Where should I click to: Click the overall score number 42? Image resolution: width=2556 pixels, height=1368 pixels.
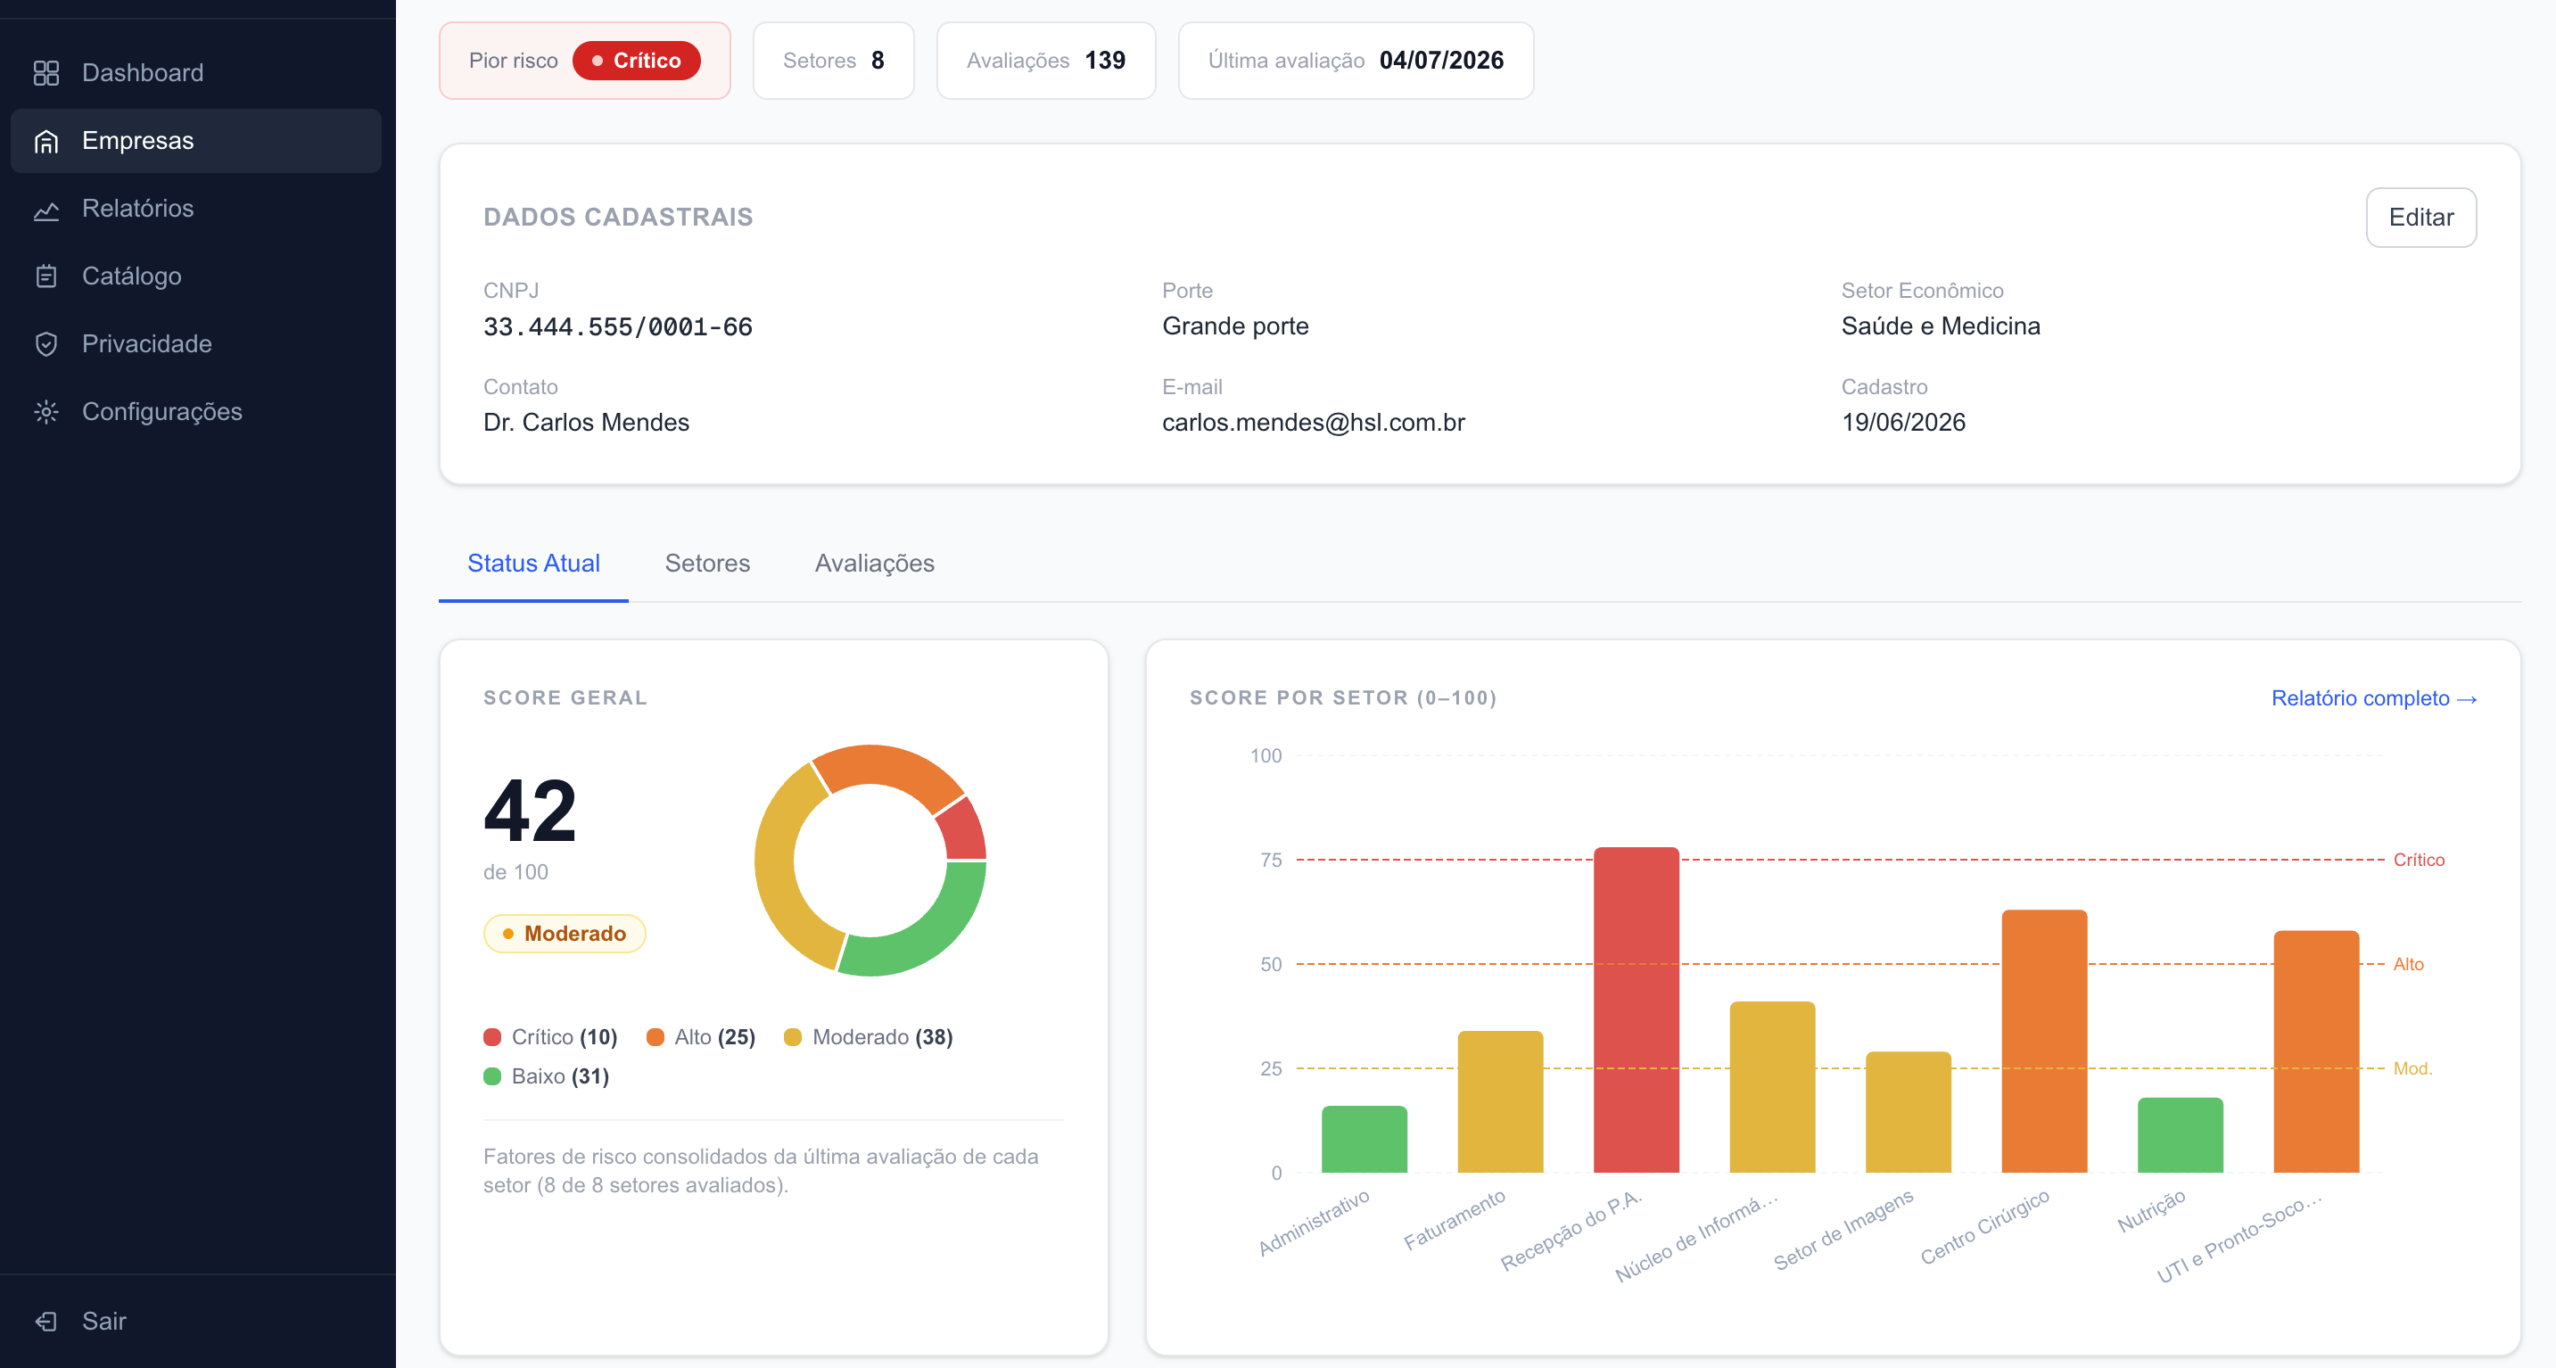(530, 811)
